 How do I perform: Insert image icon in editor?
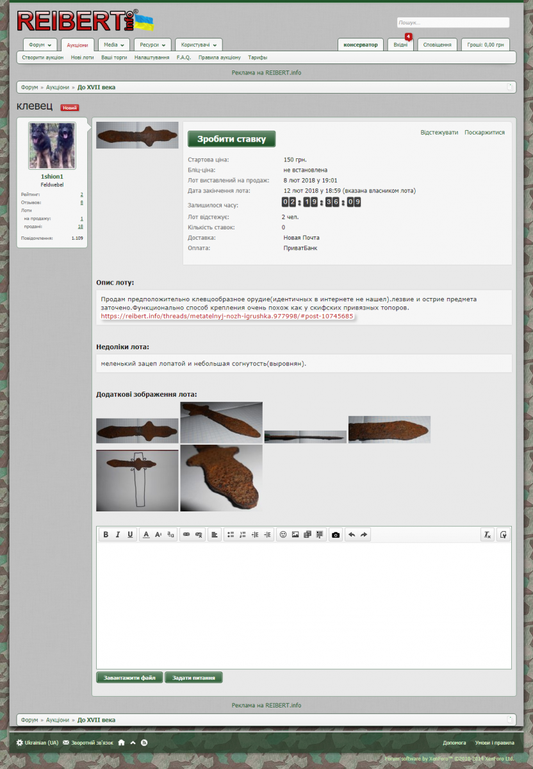click(295, 534)
